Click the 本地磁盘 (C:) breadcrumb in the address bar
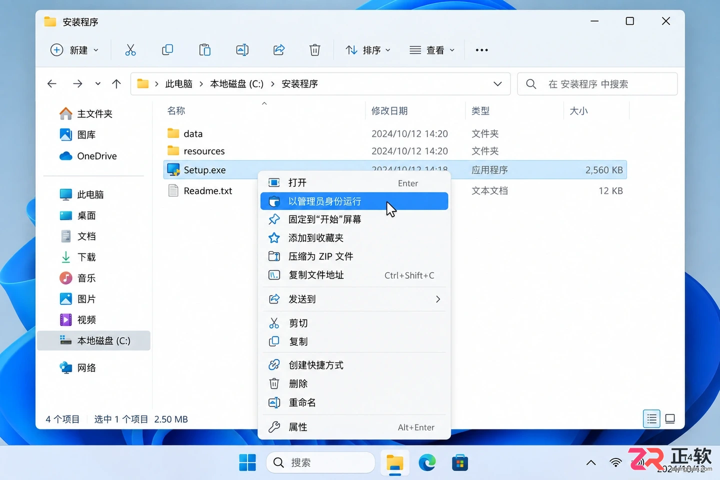The width and height of the screenshot is (720, 480). (x=236, y=83)
